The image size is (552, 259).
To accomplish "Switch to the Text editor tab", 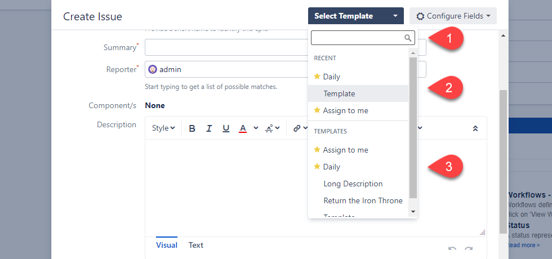I will (x=196, y=245).
